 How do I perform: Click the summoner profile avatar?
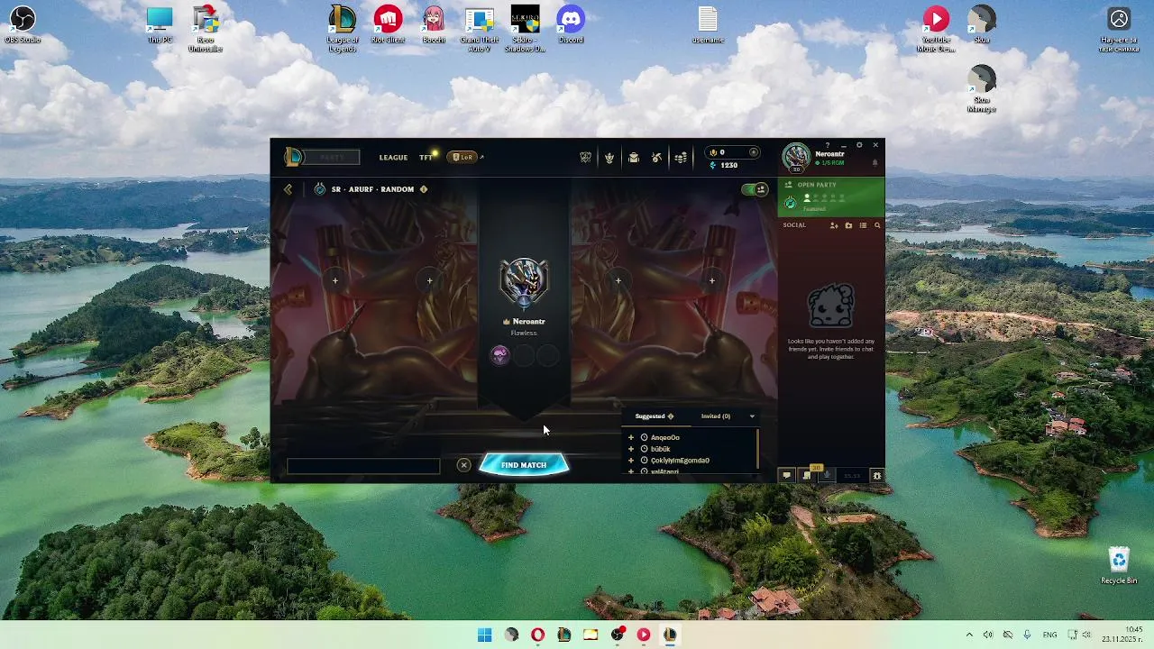click(796, 157)
